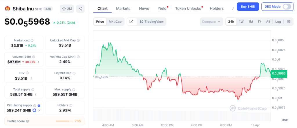Click the star watchlist icon showing 2M

click(67, 9)
